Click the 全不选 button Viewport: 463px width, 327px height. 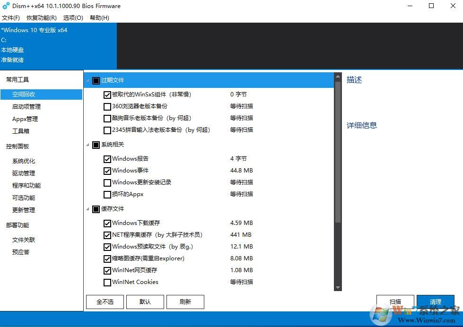point(105,301)
